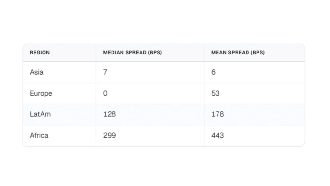Click Africa's mean spread value 443
330x186 pixels.
(x=218, y=135)
